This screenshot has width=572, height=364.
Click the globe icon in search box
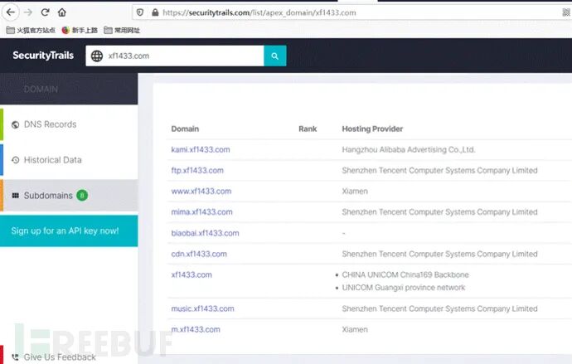[97, 56]
